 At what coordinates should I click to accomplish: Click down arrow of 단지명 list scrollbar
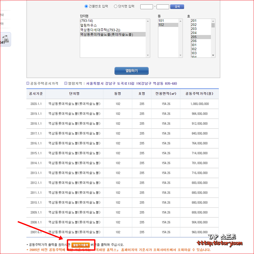(x=148, y=55)
